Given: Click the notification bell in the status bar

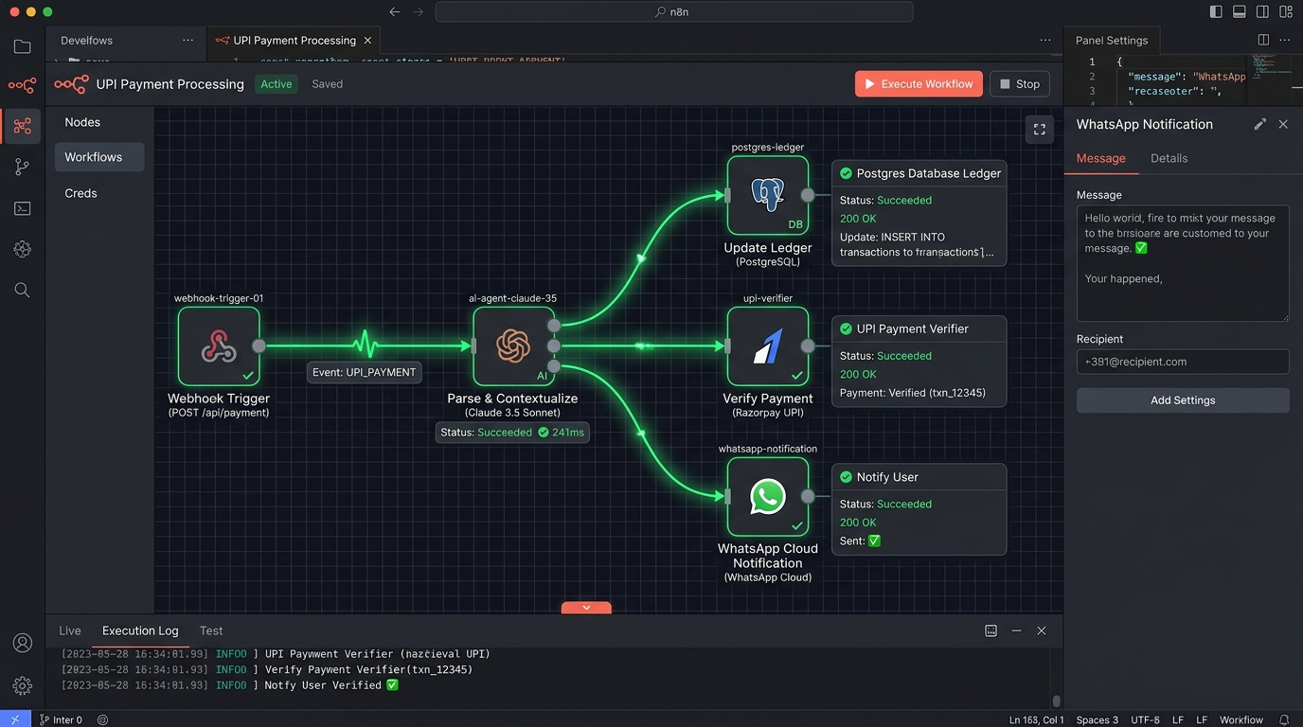Looking at the screenshot, I should pos(1284,719).
